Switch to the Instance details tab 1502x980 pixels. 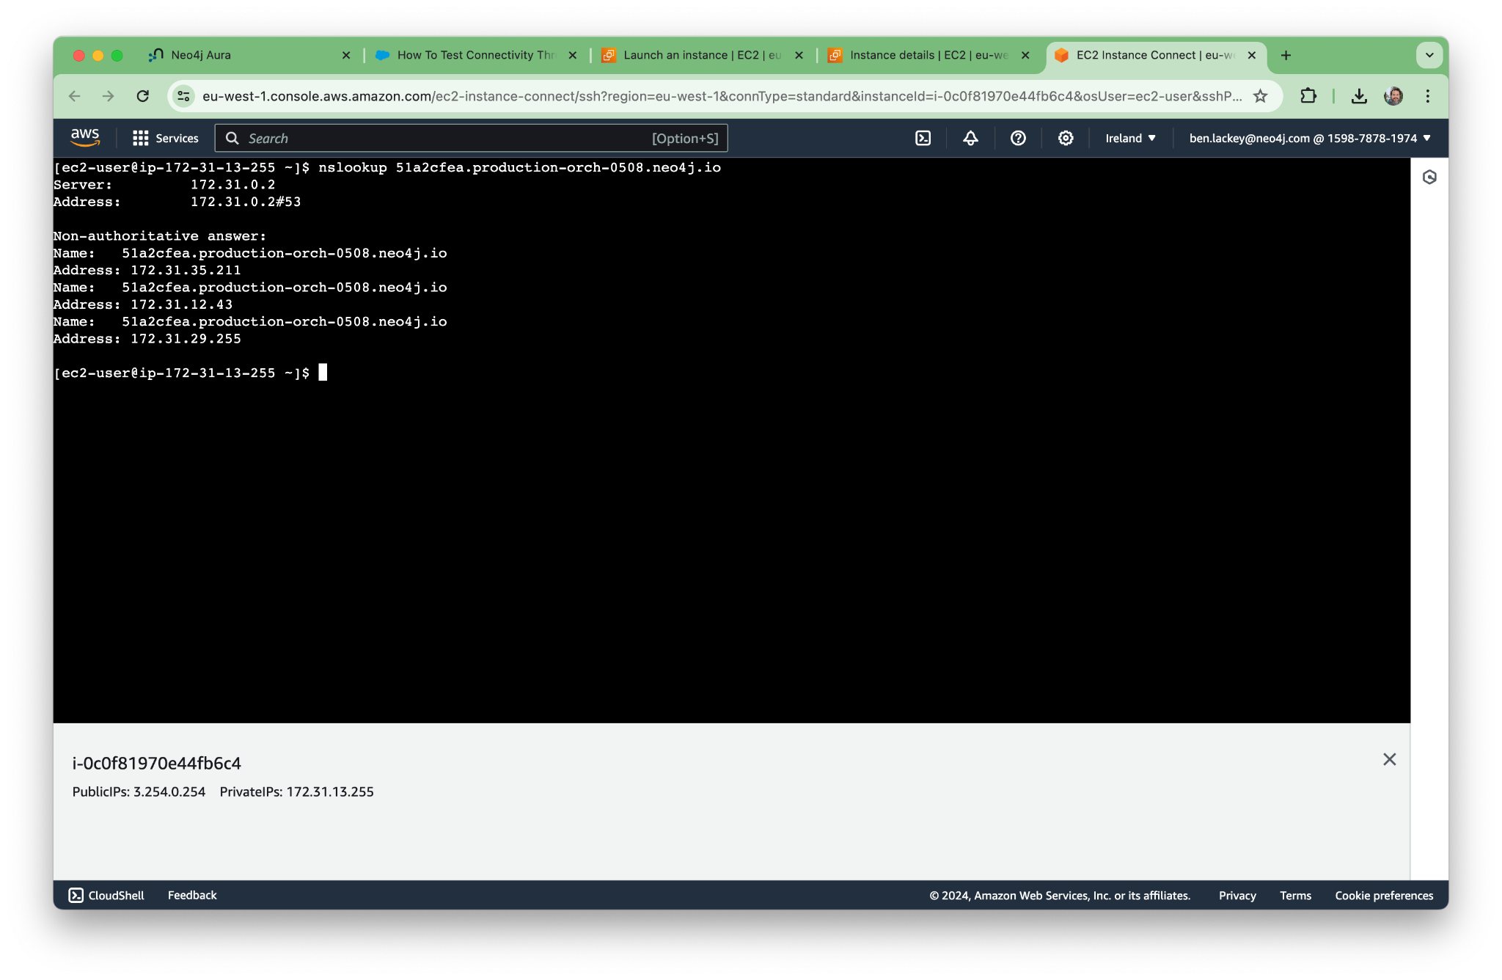point(928,55)
